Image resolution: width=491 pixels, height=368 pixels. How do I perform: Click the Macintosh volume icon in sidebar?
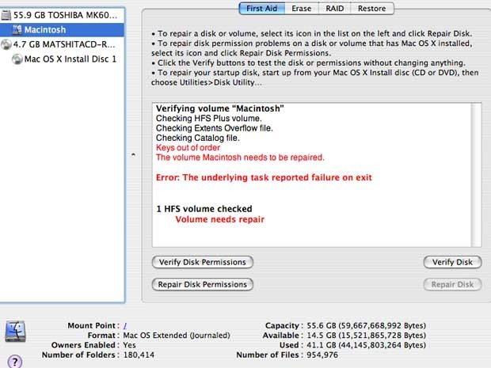pos(17,30)
